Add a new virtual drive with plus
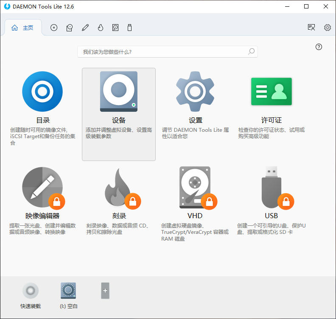The image size is (336, 319). (x=105, y=291)
